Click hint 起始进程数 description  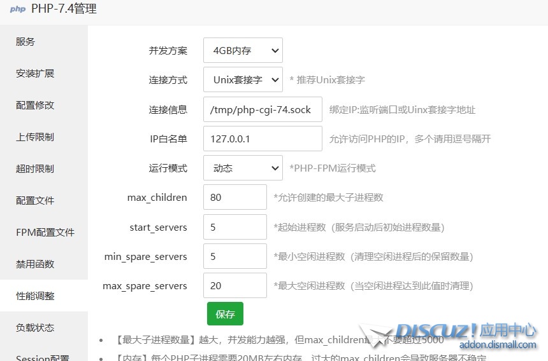[x=359, y=227]
